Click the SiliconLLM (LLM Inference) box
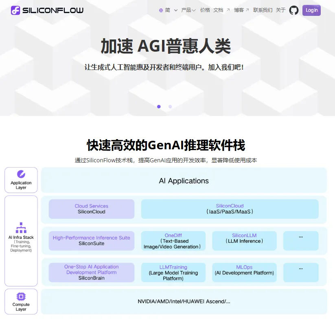 pos(244,241)
